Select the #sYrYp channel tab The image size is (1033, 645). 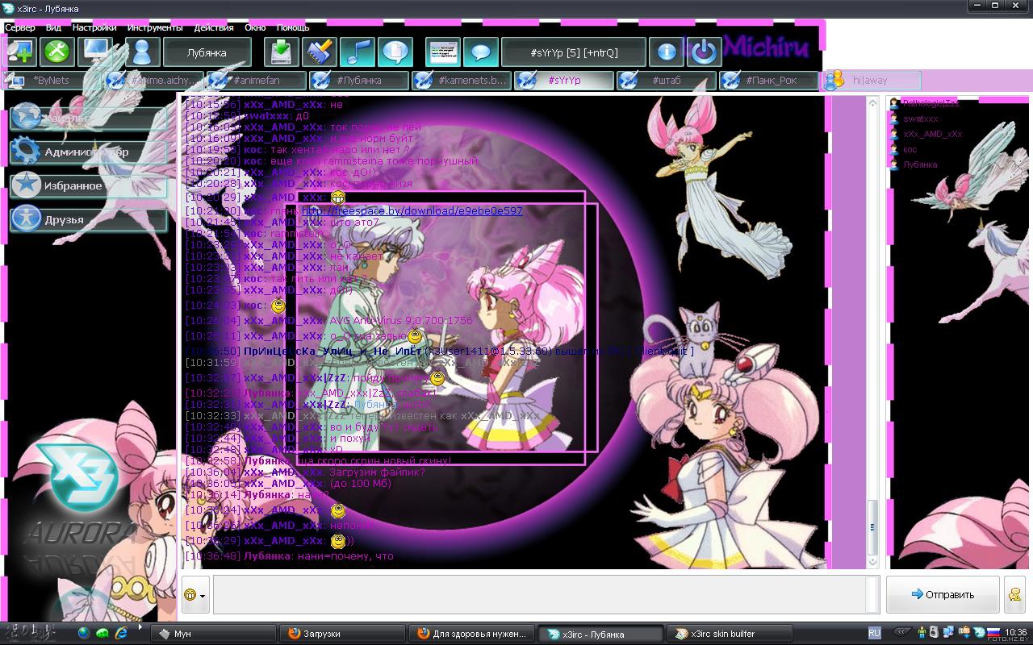[564, 80]
